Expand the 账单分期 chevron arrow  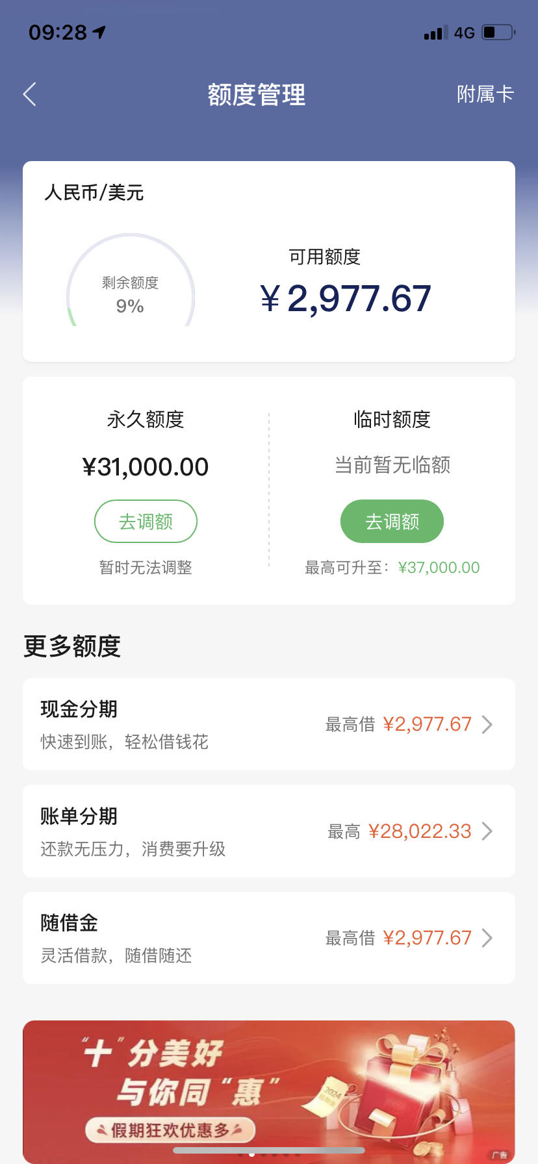point(487,831)
